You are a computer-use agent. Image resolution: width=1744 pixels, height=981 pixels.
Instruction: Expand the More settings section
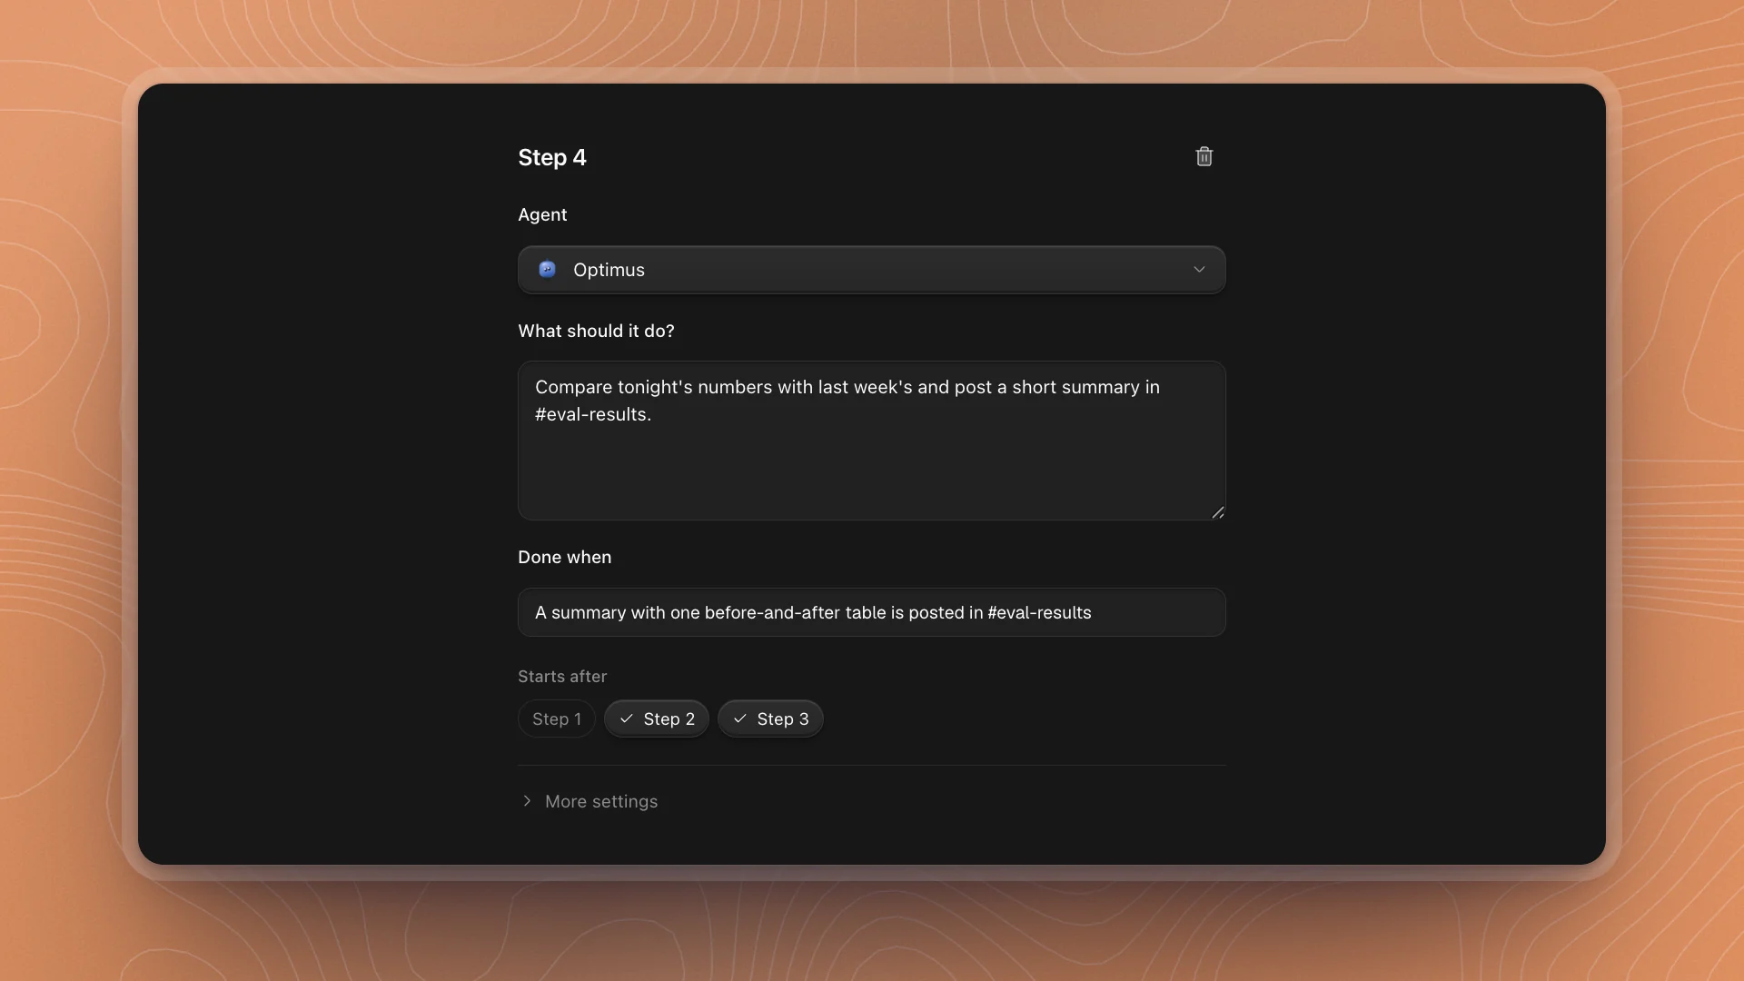coord(589,801)
